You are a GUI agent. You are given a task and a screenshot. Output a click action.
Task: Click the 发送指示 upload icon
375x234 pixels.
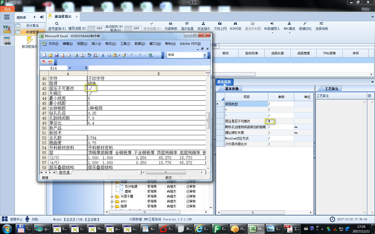pyautogui.click(x=203, y=23)
